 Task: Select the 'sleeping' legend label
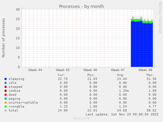pyautogui.click(x=16, y=79)
